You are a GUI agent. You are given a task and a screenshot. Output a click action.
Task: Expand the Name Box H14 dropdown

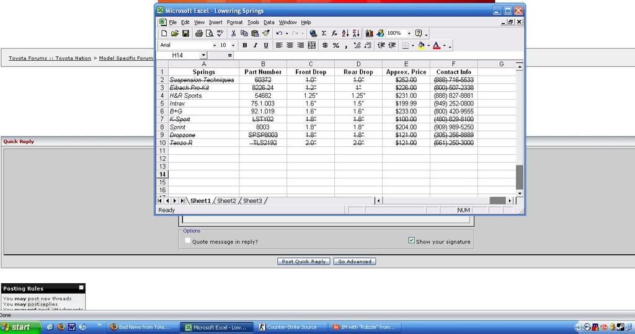pyautogui.click(x=203, y=55)
